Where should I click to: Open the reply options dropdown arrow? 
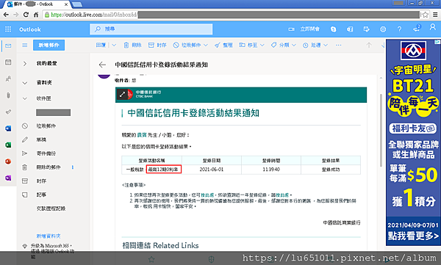(114, 46)
